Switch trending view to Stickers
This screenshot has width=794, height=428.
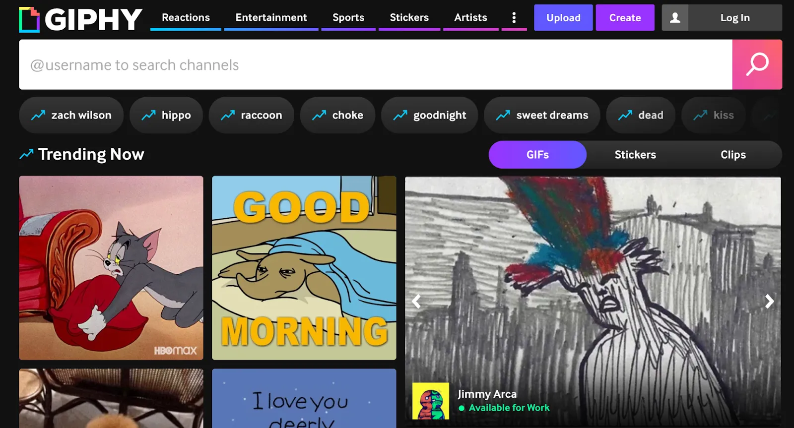click(635, 155)
